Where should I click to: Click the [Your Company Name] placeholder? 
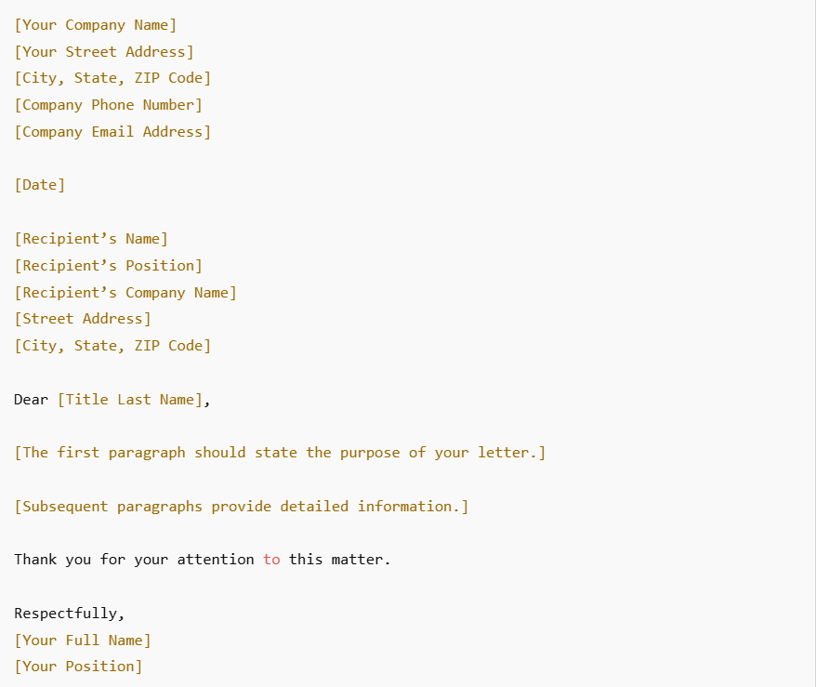pyautogui.click(x=95, y=25)
